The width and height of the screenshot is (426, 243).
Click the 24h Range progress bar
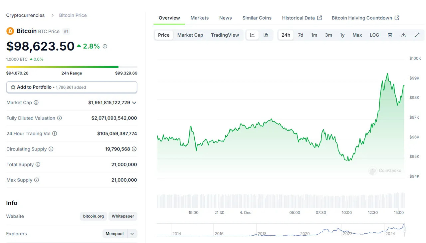72,67
